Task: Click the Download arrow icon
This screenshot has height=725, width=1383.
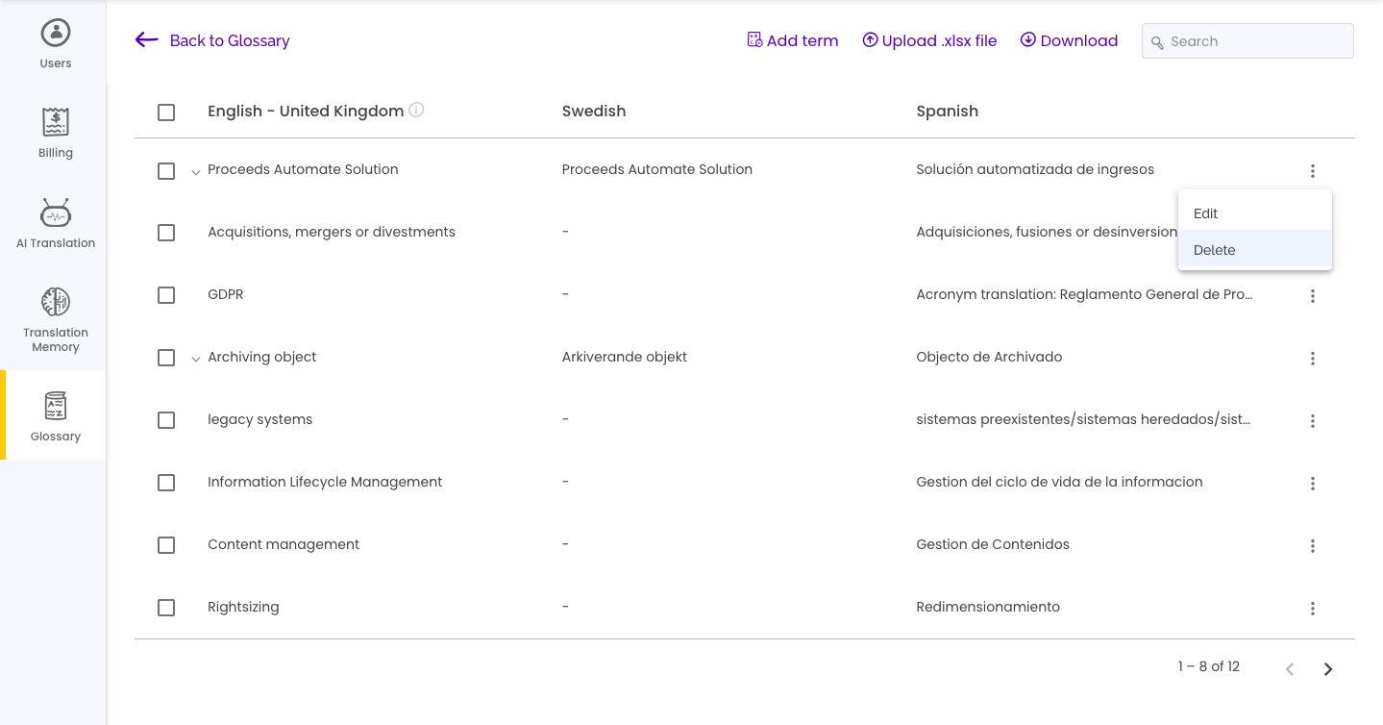Action: [1027, 40]
